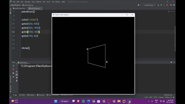This screenshot has height=104, width=185.
Task: Click code line done()
Action: [26, 48]
